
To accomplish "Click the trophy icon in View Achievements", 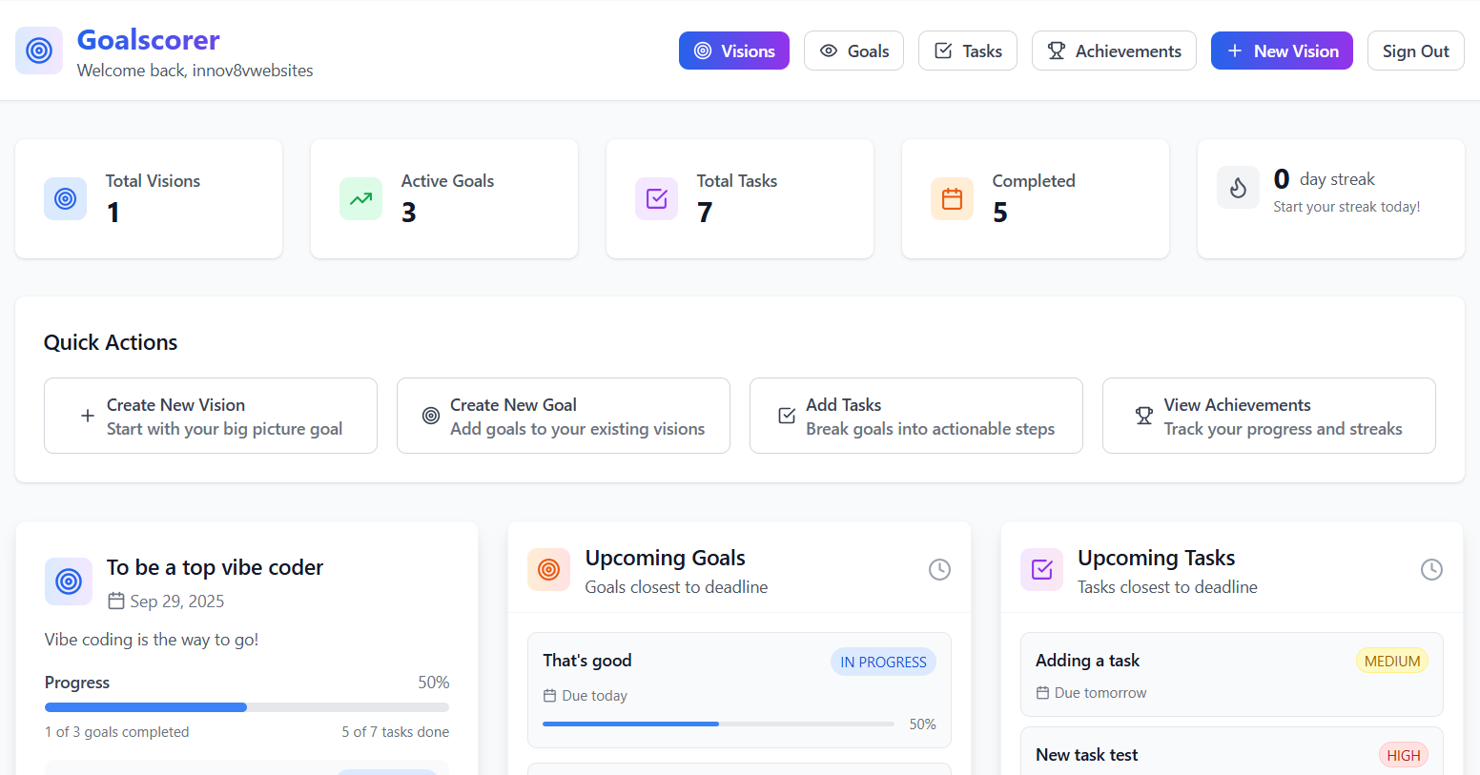I will 1144,416.
